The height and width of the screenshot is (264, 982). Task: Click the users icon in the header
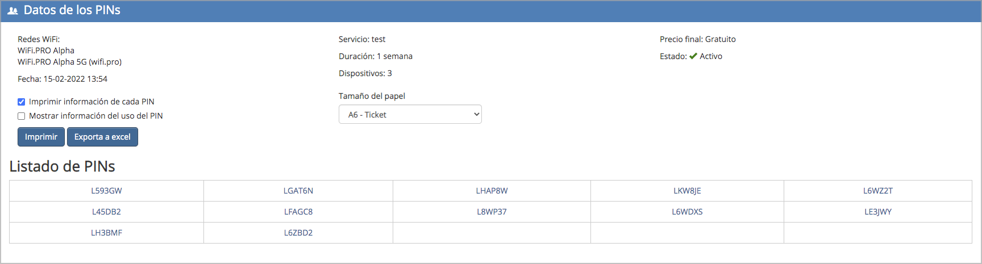coord(13,11)
